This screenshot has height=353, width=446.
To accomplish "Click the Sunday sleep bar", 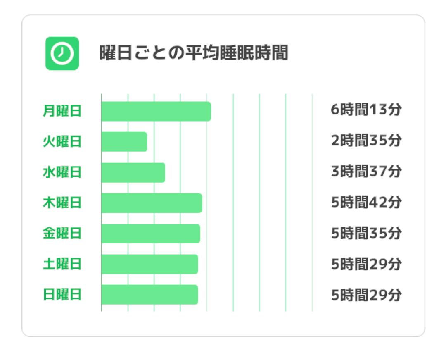I will click(149, 295).
